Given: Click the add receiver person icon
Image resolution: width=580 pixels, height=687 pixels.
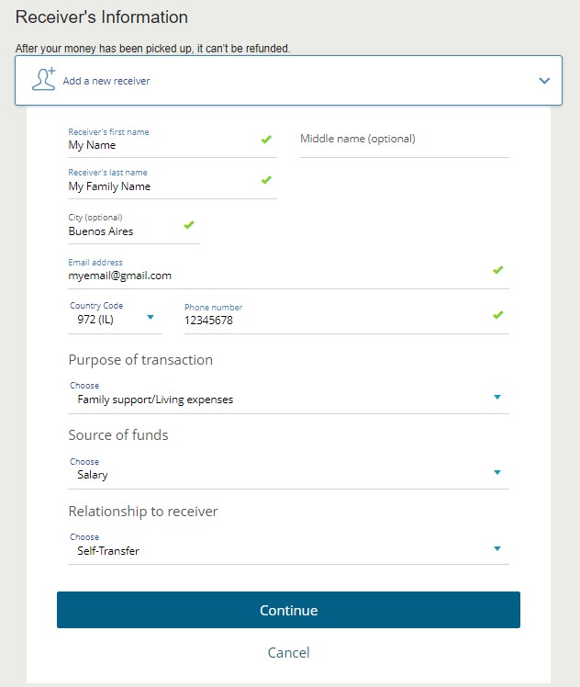Looking at the screenshot, I should [x=43, y=79].
